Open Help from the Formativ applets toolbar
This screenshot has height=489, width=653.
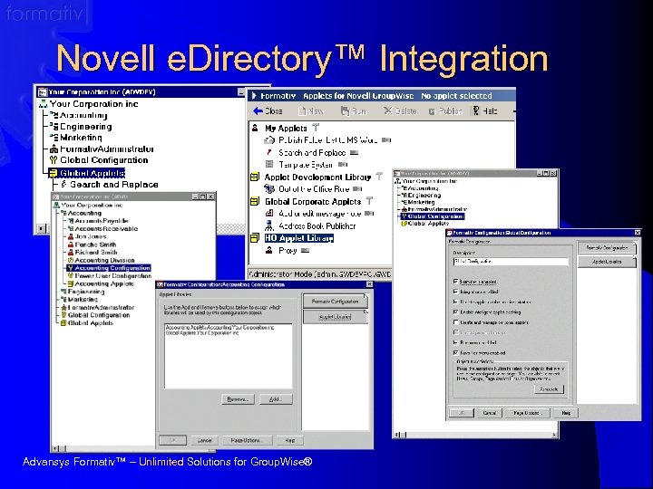[x=484, y=111]
